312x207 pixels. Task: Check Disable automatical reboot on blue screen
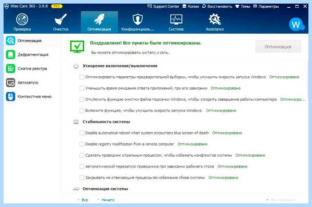[x=82, y=133]
